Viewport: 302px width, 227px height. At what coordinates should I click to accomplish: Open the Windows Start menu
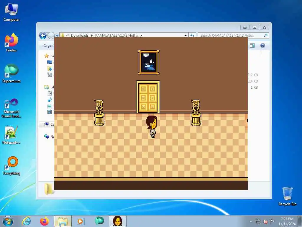tap(8, 221)
